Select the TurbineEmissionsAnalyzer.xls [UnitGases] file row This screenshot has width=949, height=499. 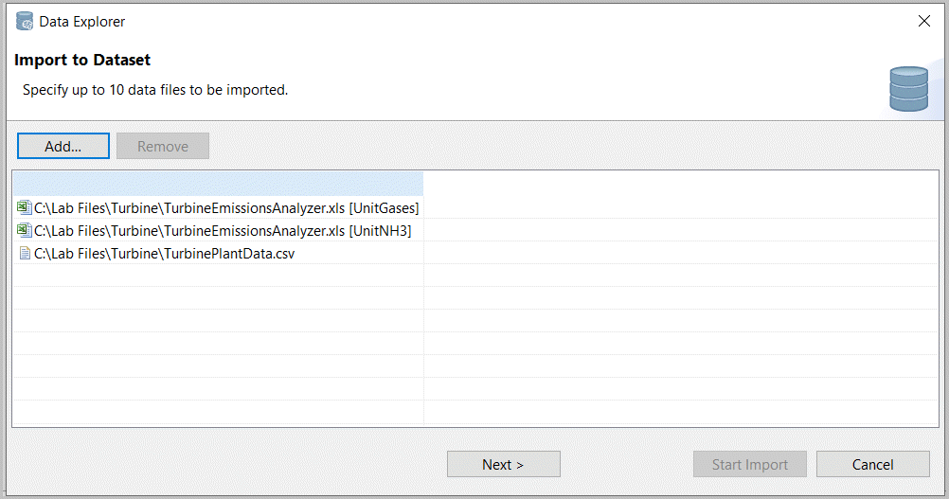coord(226,207)
